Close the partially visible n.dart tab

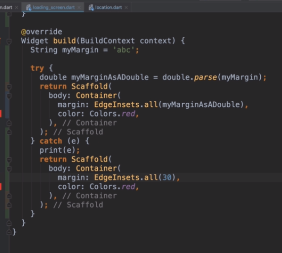[17, 7]
